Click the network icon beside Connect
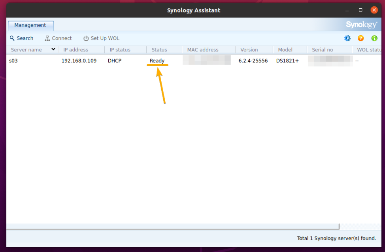This screenshot has width=385, height=252. tap(47, 38)
